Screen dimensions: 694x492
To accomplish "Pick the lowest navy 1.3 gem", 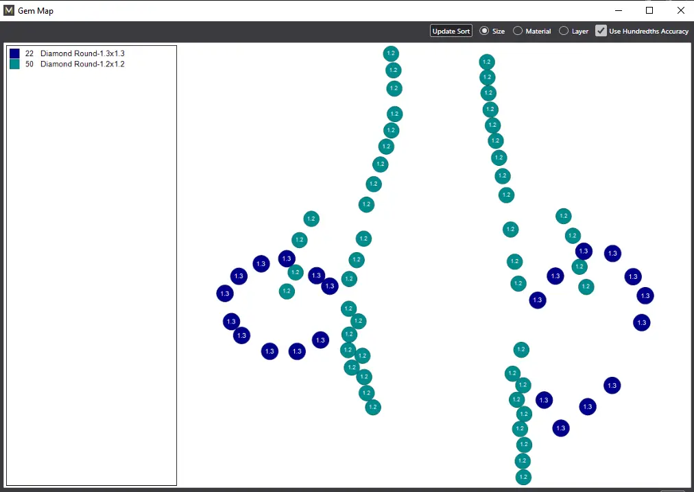I will (x=561, y=428).
